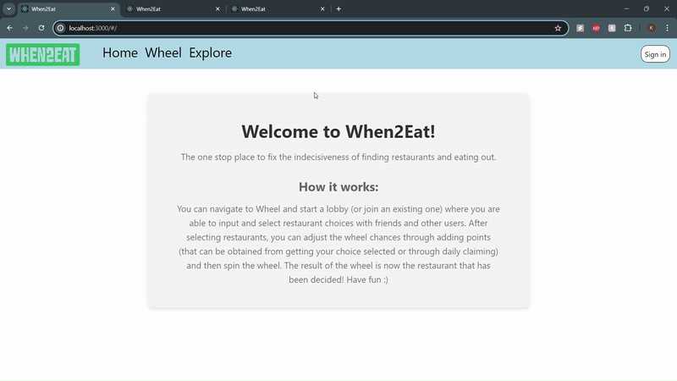Navigate to the Wheel page
This screenshot has width=677, height=381.
tap(163, 52)
